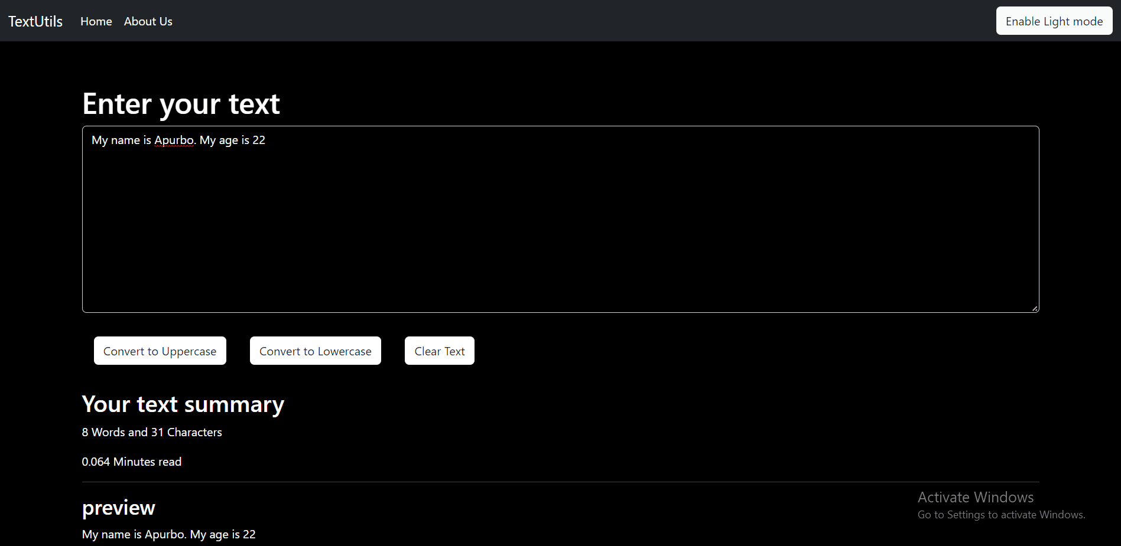Click the preview text below the heading

[168, 535]
